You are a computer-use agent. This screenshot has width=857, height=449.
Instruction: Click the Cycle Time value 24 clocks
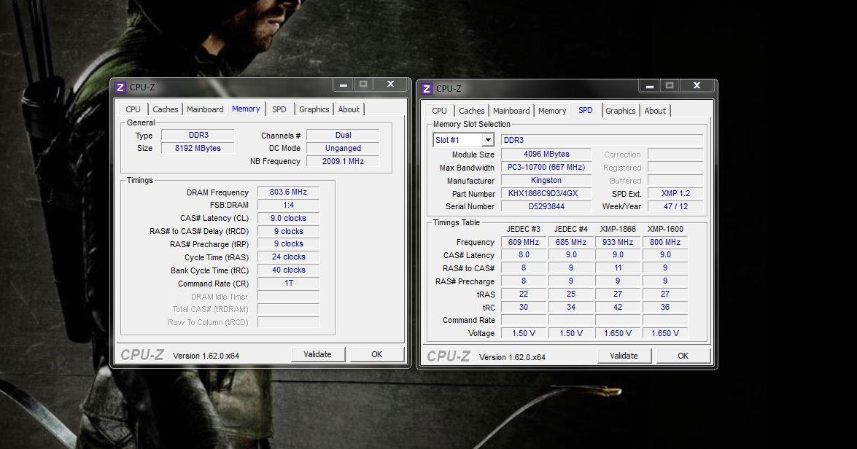tap(289, 257)
